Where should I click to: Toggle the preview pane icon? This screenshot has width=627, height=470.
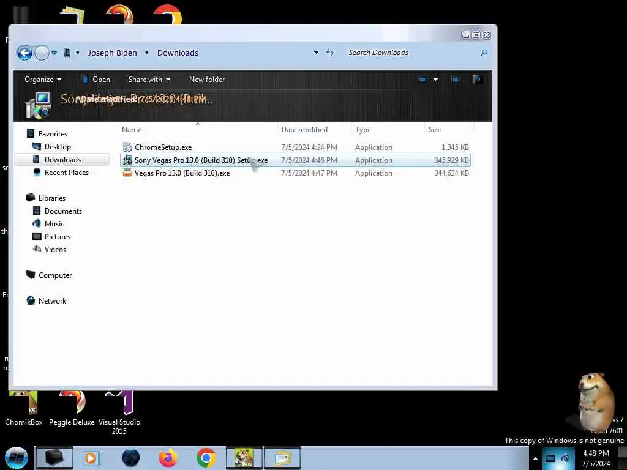pyautogui.click(x=455, y=79)
